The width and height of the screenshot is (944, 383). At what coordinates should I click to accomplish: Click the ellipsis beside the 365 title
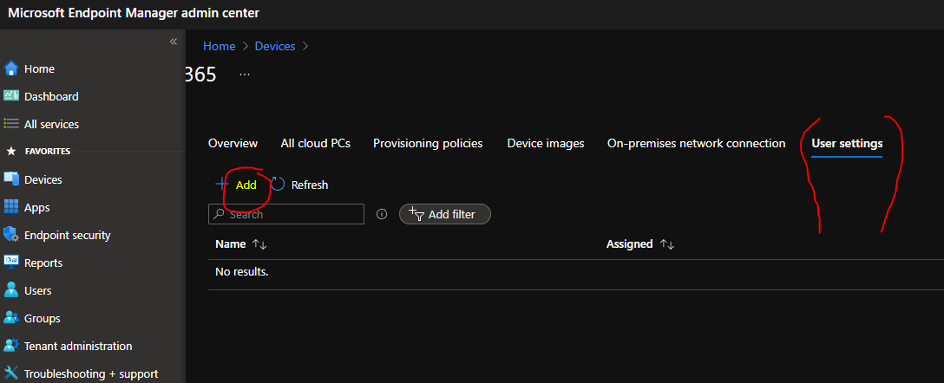point(245,75)
